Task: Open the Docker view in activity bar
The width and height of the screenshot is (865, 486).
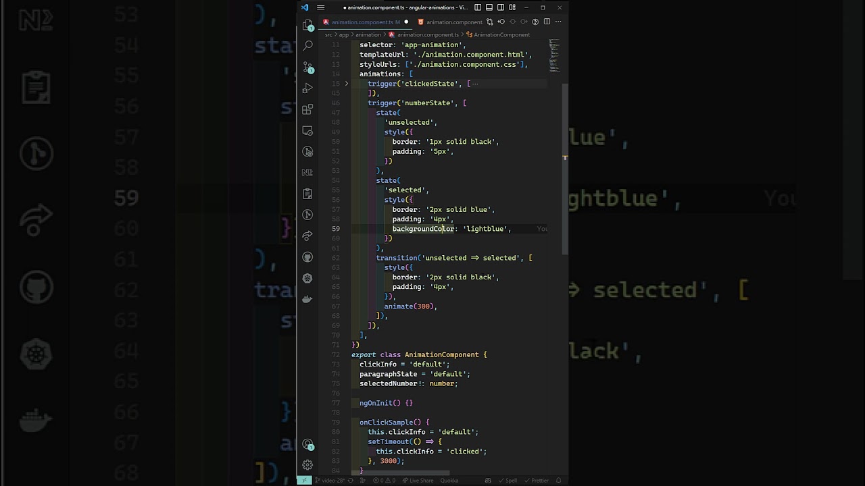Action: (x=307, y=299)
